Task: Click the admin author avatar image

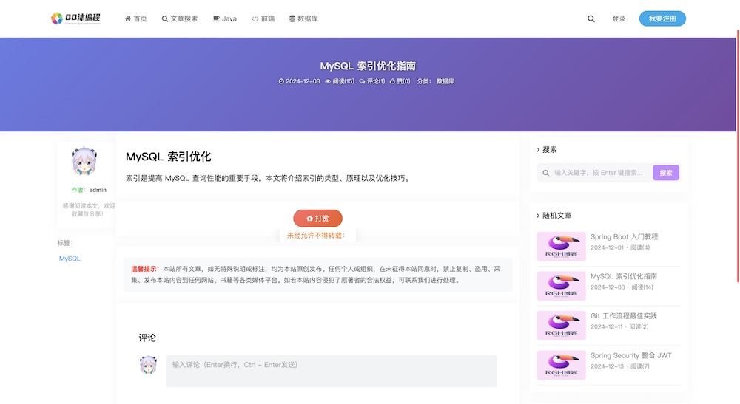Action: 84,161
